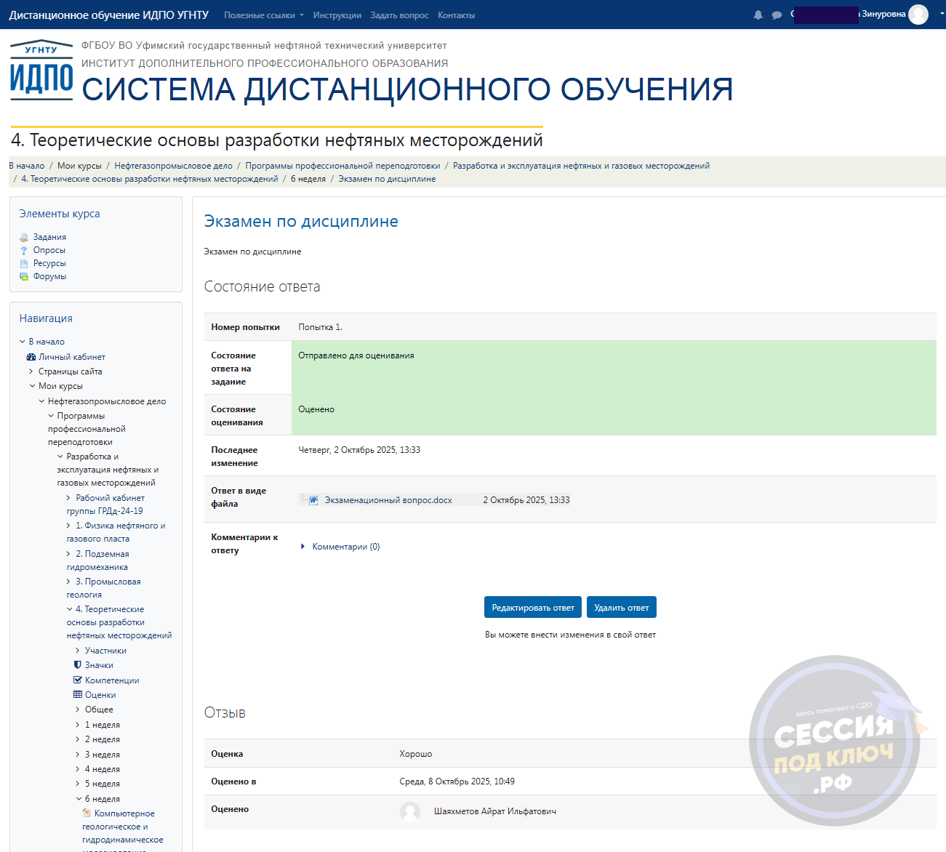Open Оценки grid icon in navigation
The image size is (946, 852).
click(78, 694)
